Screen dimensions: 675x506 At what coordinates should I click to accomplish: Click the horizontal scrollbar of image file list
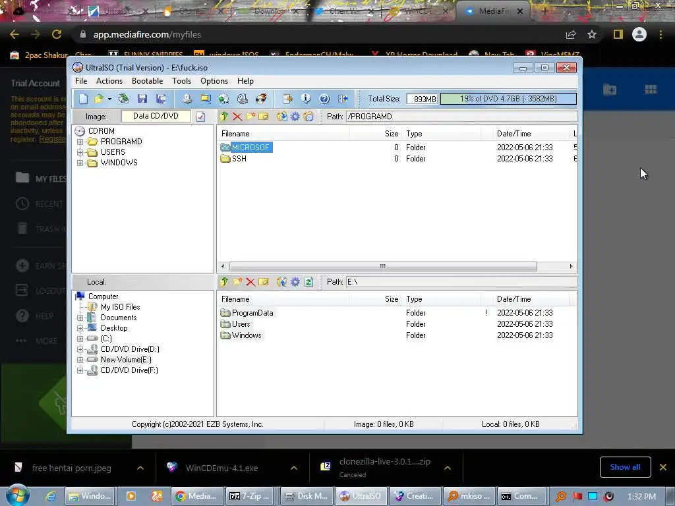[383, 266]
